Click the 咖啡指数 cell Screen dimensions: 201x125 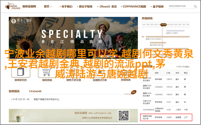pyautogui.click(x=158, y=79)
